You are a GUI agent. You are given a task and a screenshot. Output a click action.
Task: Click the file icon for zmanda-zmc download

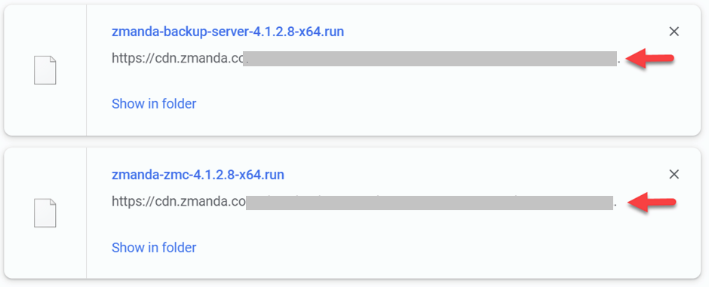coord(45,213)
